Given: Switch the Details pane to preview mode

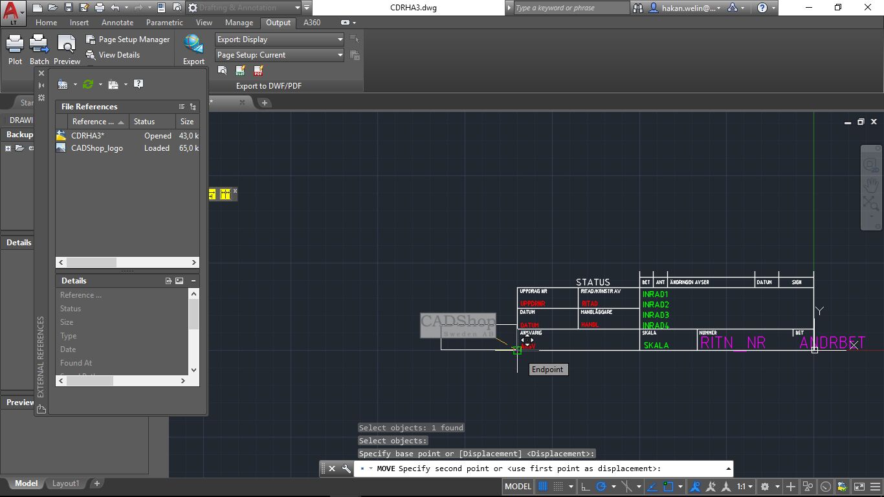Looking at the screenshot, I should pos(179,281).
